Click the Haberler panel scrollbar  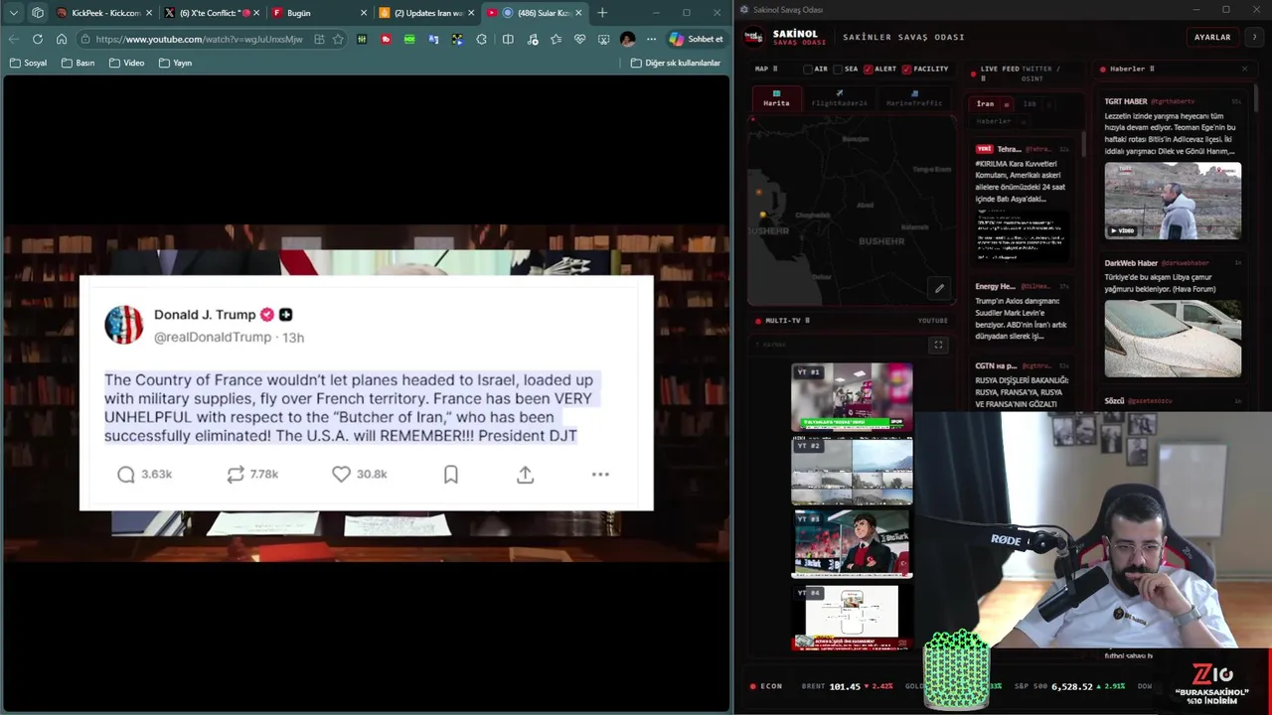(x=1256, y=99)
